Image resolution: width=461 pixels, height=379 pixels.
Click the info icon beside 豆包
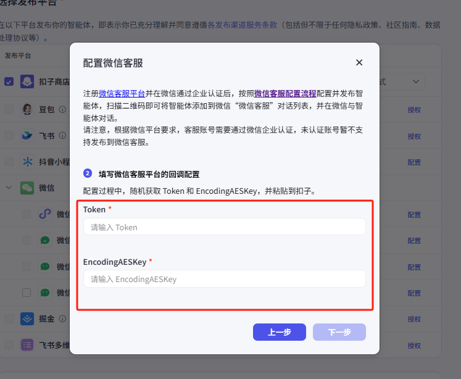click(x=62, y=110)
